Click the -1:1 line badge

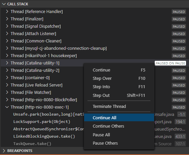pyautogui.click(x=182, y=115)
